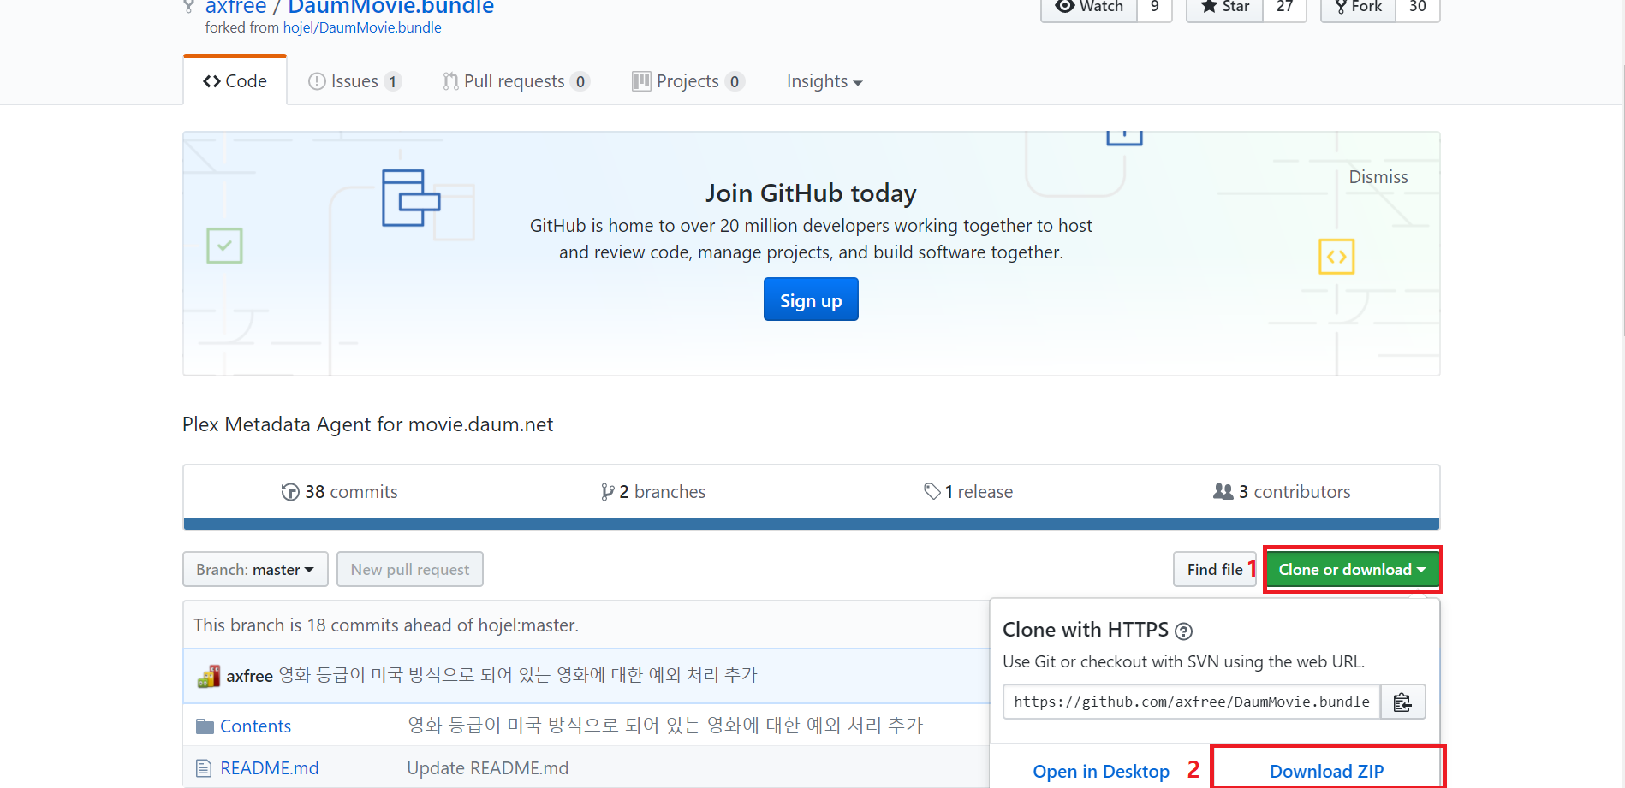
Task: View the 3 contributors
Action: pyautogui.click(x=1282, y=492)
